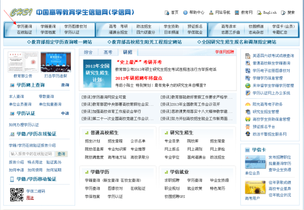Open 在线验证 in the navigation bar
Image resolution: width=304 pixels, height=210 pixels.
25,32
